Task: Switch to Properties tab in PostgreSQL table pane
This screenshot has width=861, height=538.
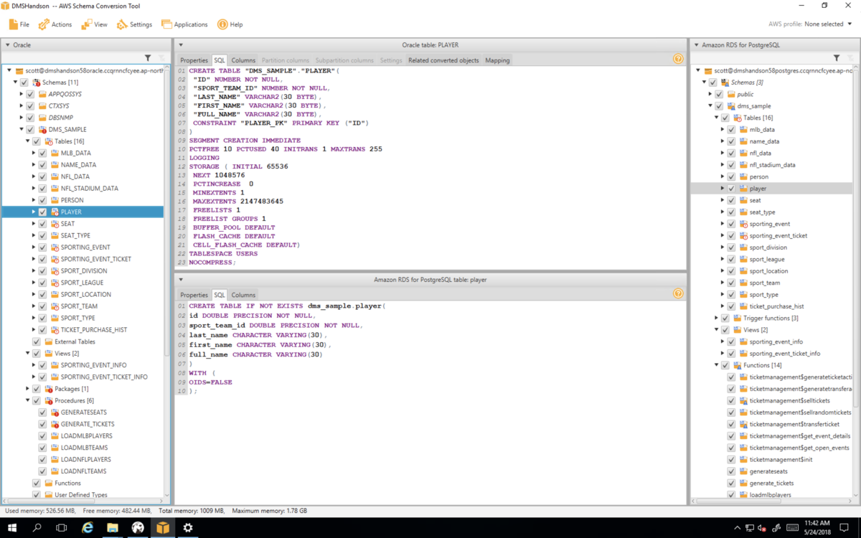Action: click(x=194, y=295)
